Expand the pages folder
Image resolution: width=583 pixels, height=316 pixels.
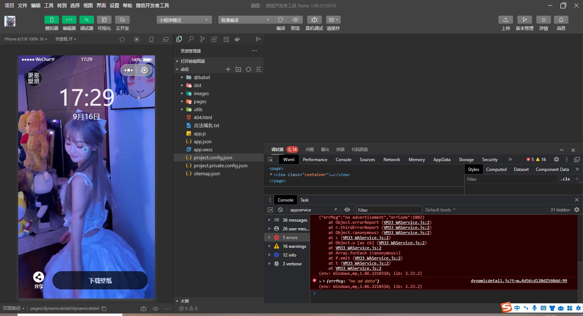point(200,101)
